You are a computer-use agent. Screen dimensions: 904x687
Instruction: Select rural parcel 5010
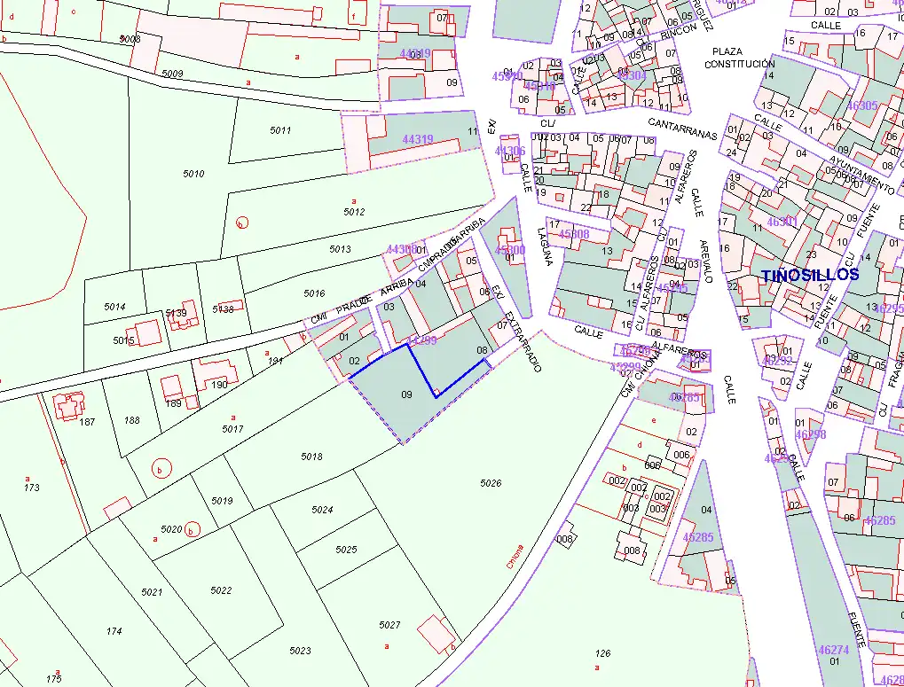[193, 174]
